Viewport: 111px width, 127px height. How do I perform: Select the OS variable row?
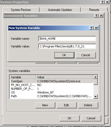pos(51,92)
